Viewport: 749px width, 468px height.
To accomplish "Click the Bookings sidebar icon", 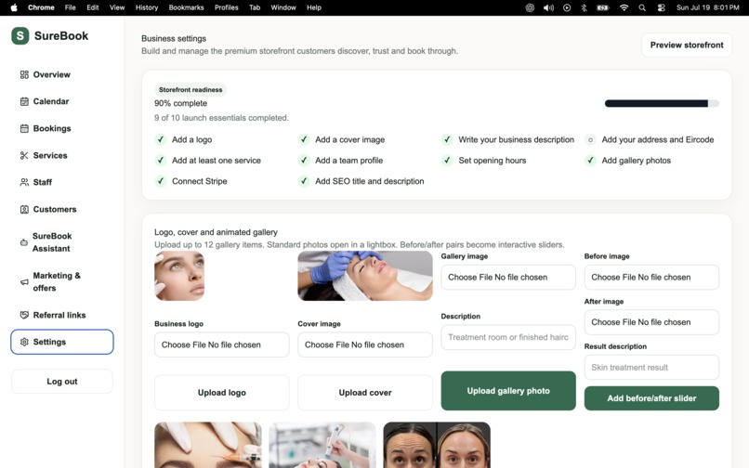I will [x=24, y=128].
